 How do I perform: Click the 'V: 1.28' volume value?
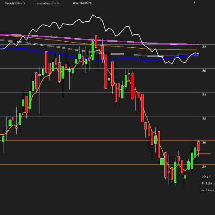click(x=207, y=183)
